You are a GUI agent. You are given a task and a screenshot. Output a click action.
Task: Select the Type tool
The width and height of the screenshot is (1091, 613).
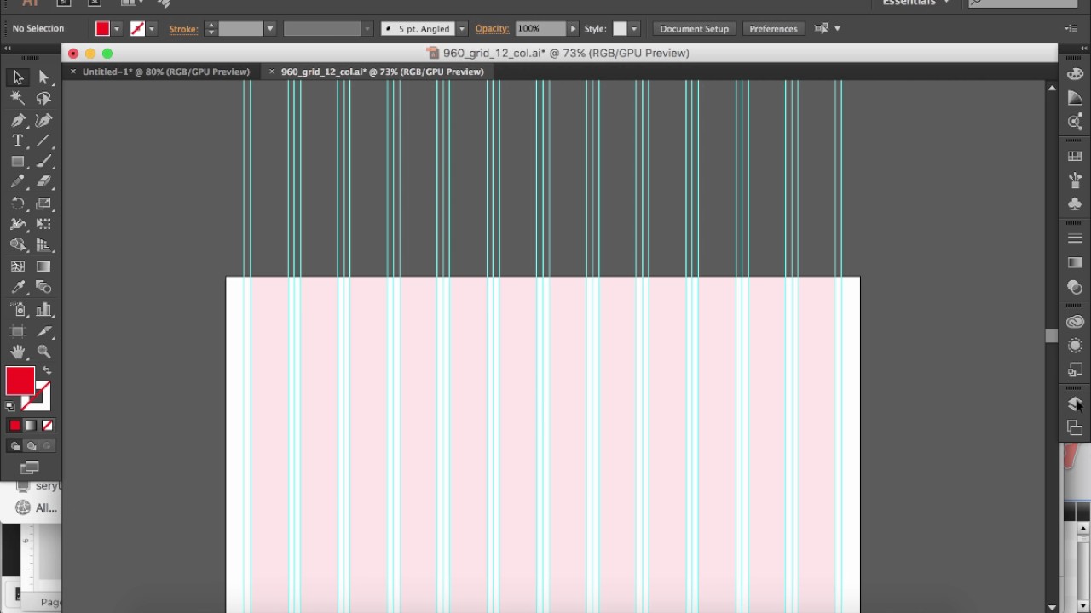tap(18, 140)
